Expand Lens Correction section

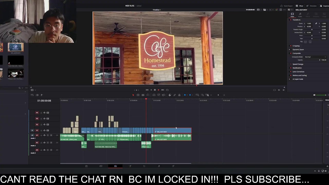pos(298,72)
